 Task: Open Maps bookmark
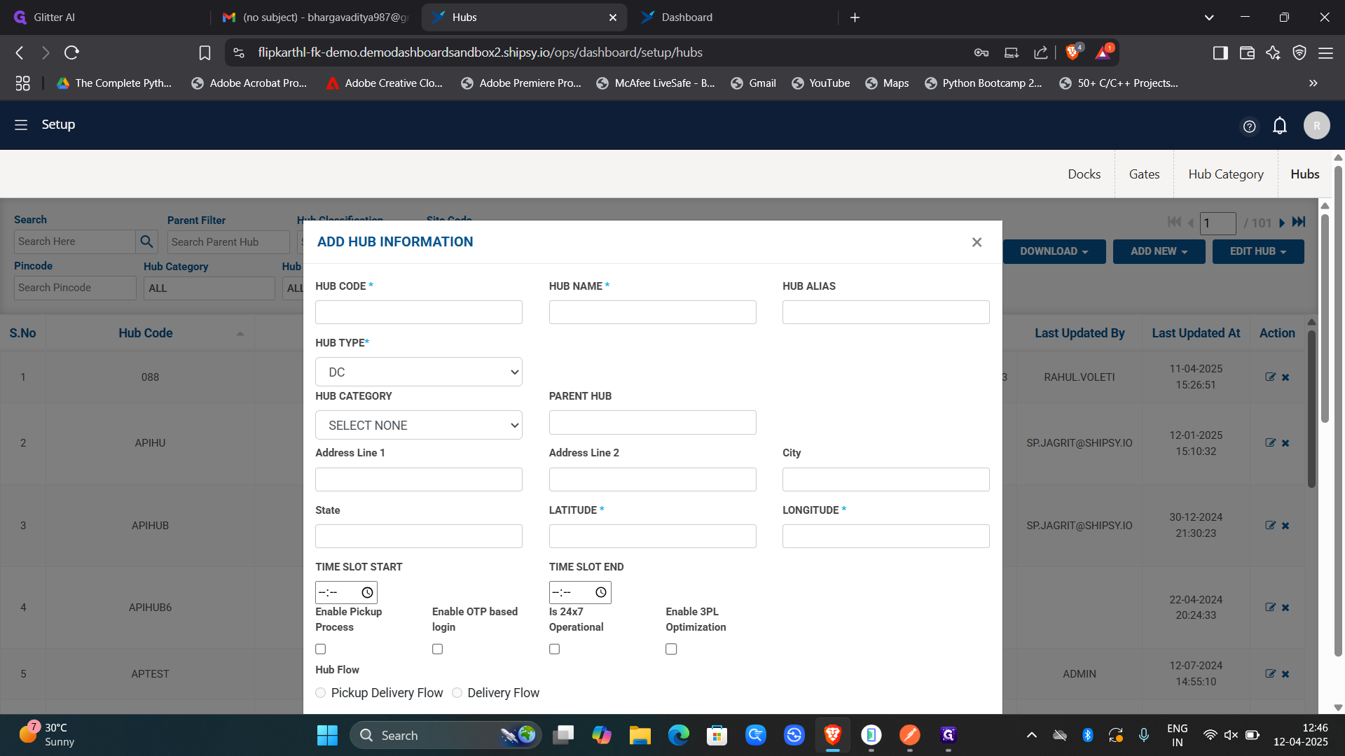coord(887,83)
